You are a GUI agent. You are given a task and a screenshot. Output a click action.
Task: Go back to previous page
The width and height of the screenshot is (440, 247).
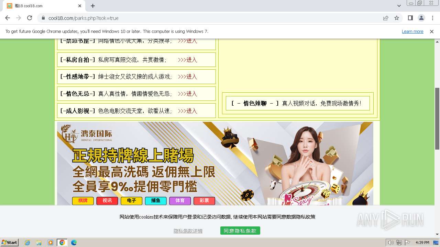(8, 18)
